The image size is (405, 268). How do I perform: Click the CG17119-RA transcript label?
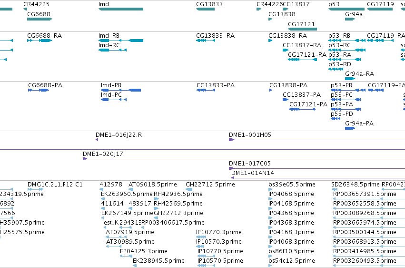coord(386,35)
